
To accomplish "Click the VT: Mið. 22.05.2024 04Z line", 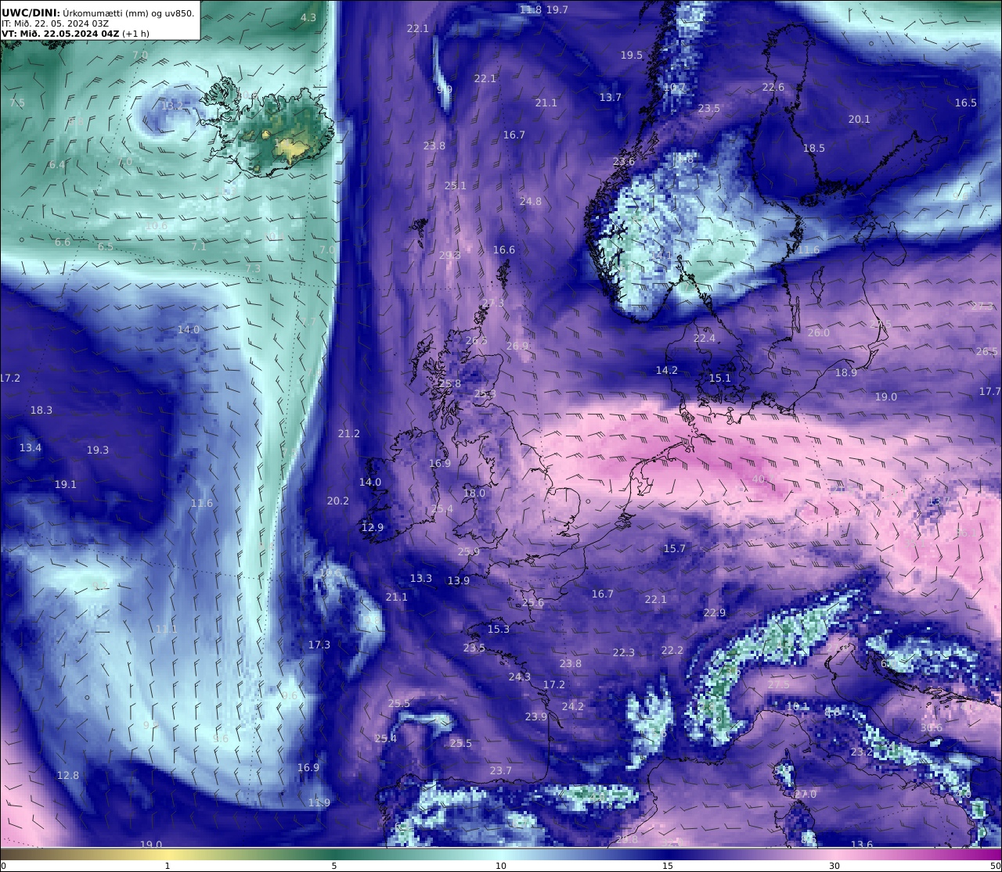I will point(59,34).
